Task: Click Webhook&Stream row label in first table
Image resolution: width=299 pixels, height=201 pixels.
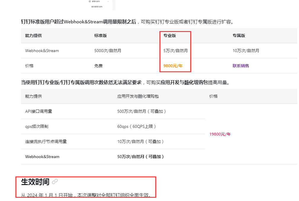Action: pyautogui.click(x=42, y=51)
